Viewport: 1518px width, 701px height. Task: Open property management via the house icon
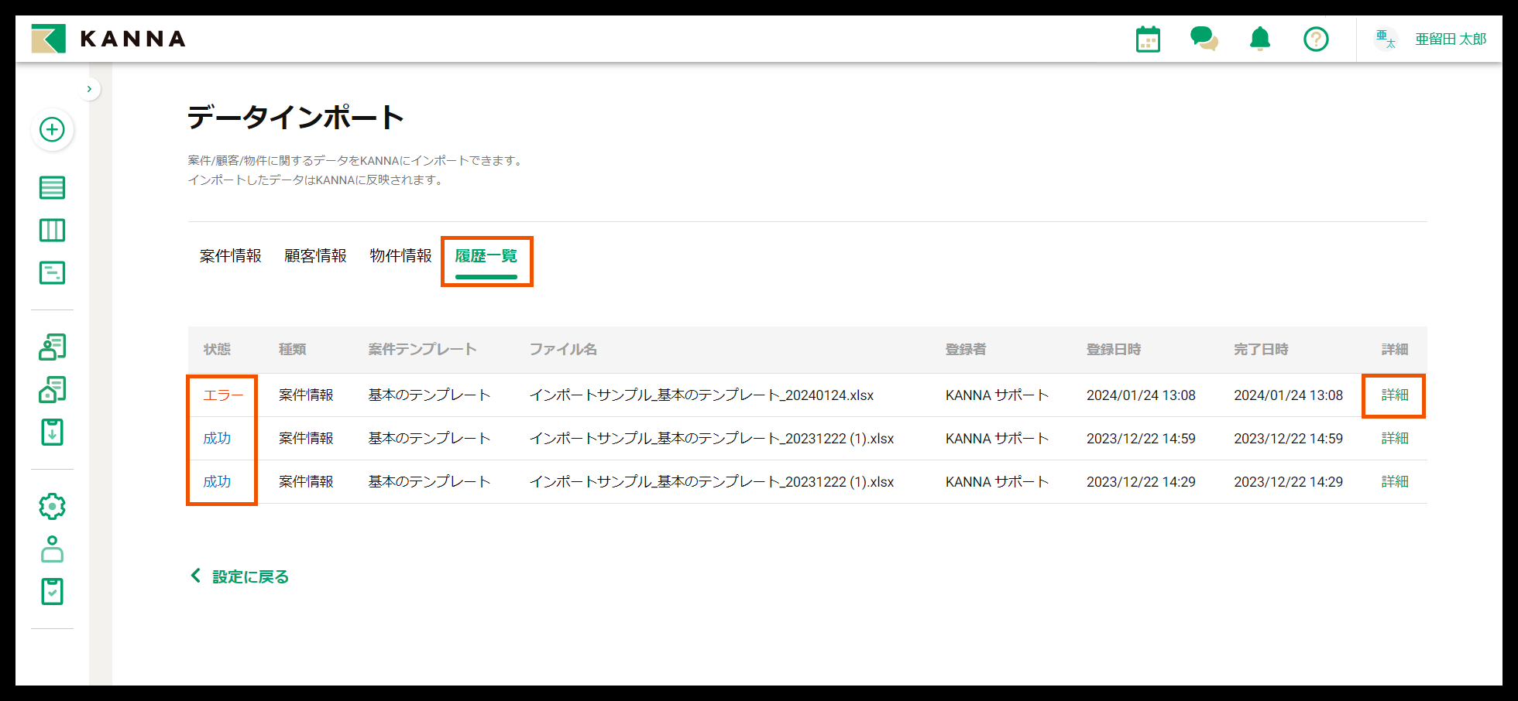pos(52,389)
